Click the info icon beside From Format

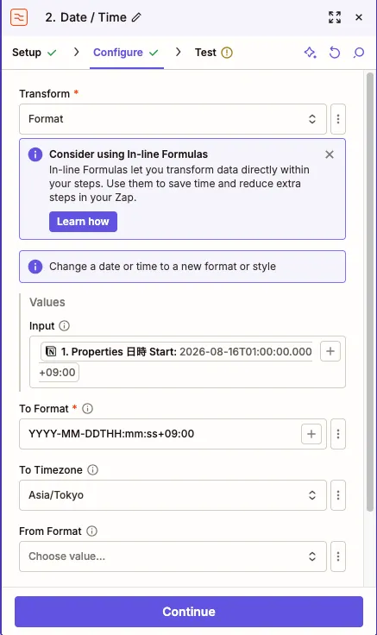[x=92, y=531]
